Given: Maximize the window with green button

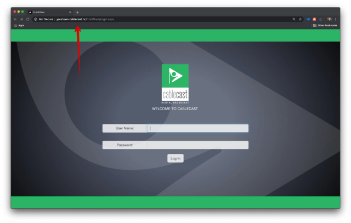Looking at the screenshot, I should 22,12.
